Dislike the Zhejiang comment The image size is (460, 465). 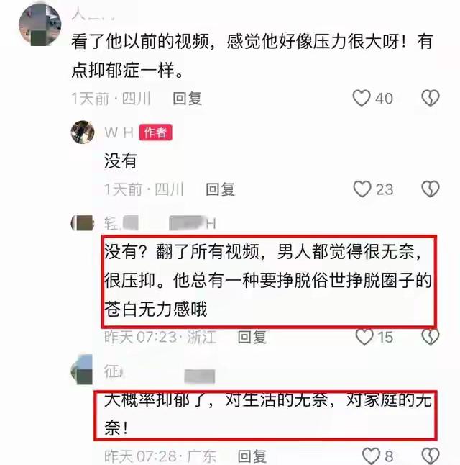pyautogui.click(x=431, y=337)
